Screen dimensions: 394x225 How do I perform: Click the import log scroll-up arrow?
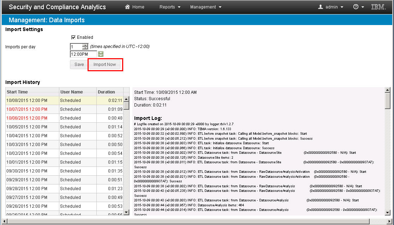[387, 90]
